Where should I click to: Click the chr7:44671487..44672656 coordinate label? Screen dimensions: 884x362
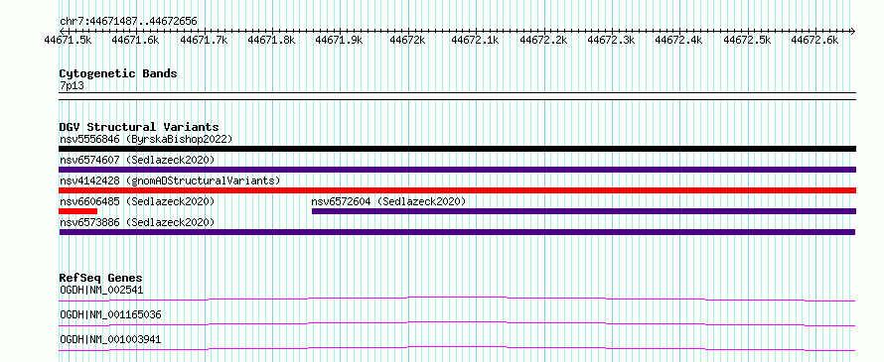pos(128,22)
